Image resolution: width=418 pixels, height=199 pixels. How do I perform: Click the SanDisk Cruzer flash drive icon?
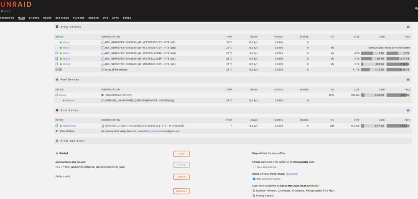103,126
